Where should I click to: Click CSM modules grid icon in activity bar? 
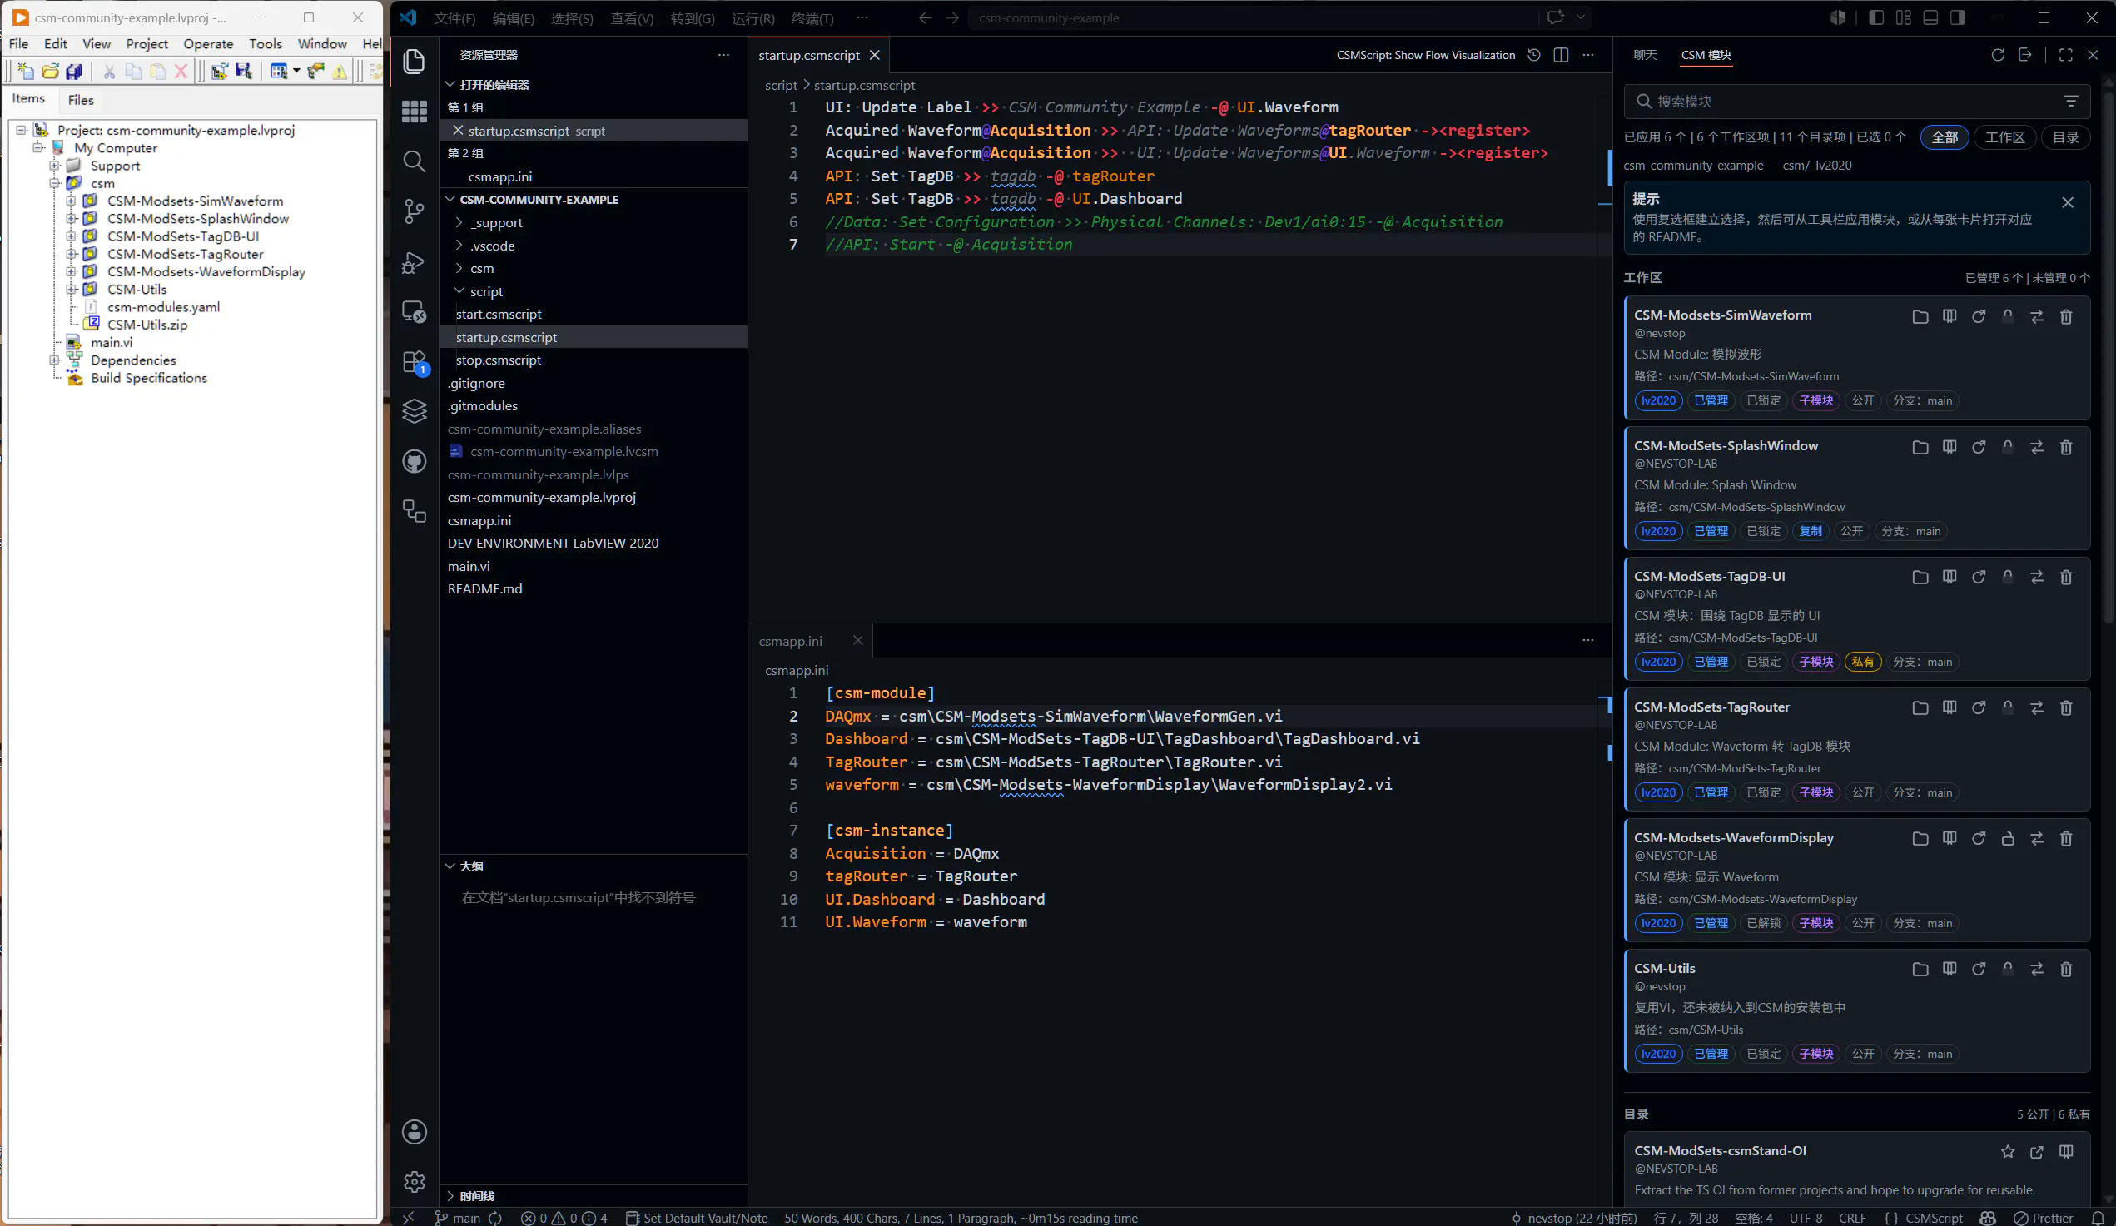(x=414, y=111)
